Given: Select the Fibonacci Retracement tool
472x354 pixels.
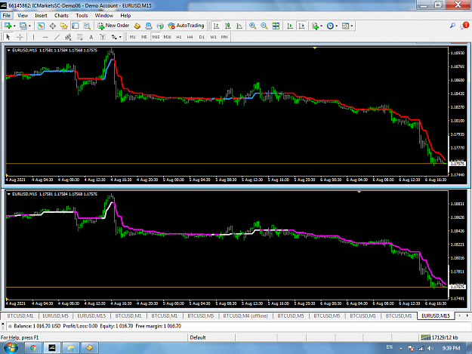Looking at the screenshot, I should click(80, 37).
